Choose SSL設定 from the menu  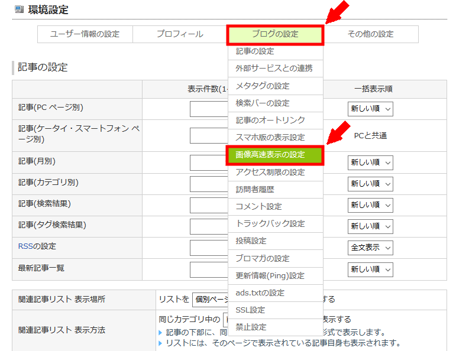click(276, 310)
